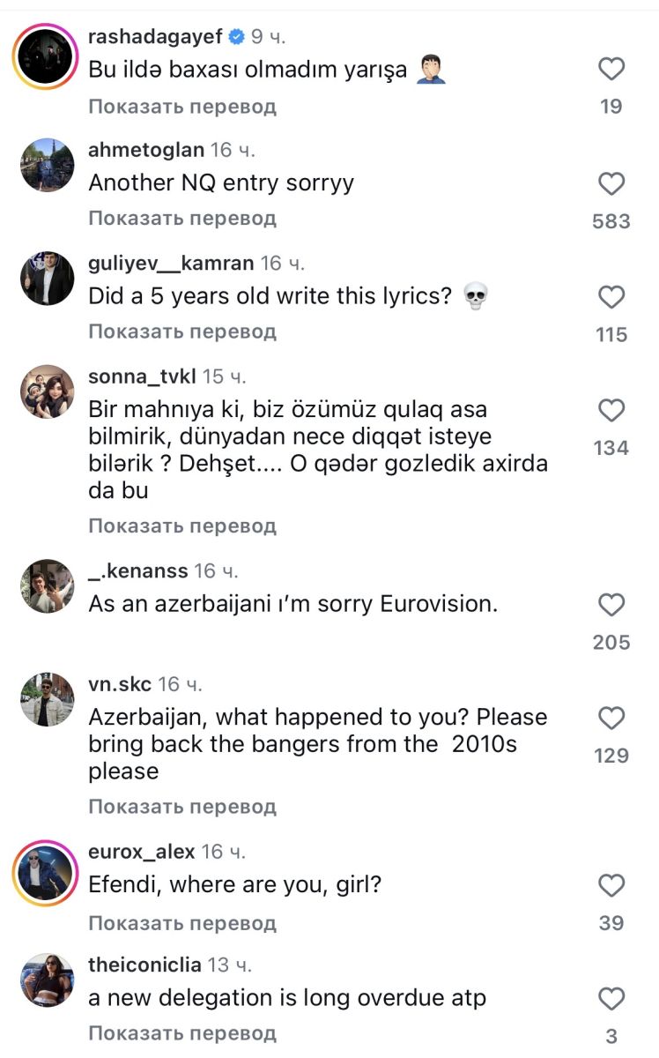Viewport: 659px width, 1058px height.
Task: Tap vn.skc's profile photo
Action: pyautogui.click(x=47, y=699)
